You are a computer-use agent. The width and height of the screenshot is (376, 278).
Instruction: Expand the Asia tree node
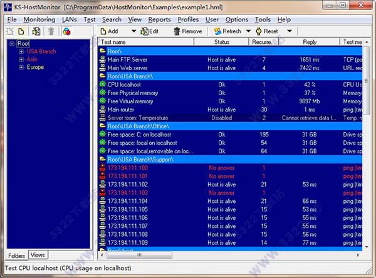[21, 59]
